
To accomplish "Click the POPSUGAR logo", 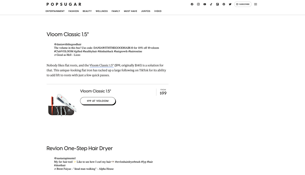I will pyautogui.click(x=64, y=4).
